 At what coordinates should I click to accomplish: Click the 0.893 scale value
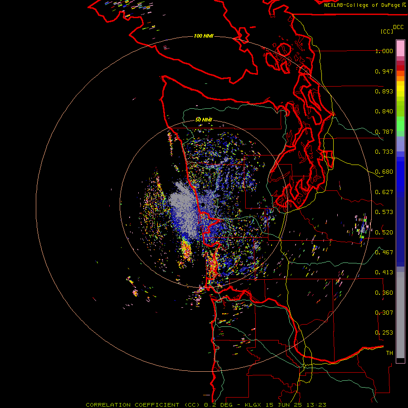tap(384, 91)
